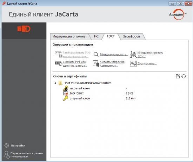Image resolution: width=193 pixels, height=162 pixels.
Task: Collapse the 1511251359 container tree node
Action: [55, 83]
